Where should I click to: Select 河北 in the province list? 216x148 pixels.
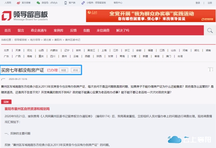tap(29, 50)
